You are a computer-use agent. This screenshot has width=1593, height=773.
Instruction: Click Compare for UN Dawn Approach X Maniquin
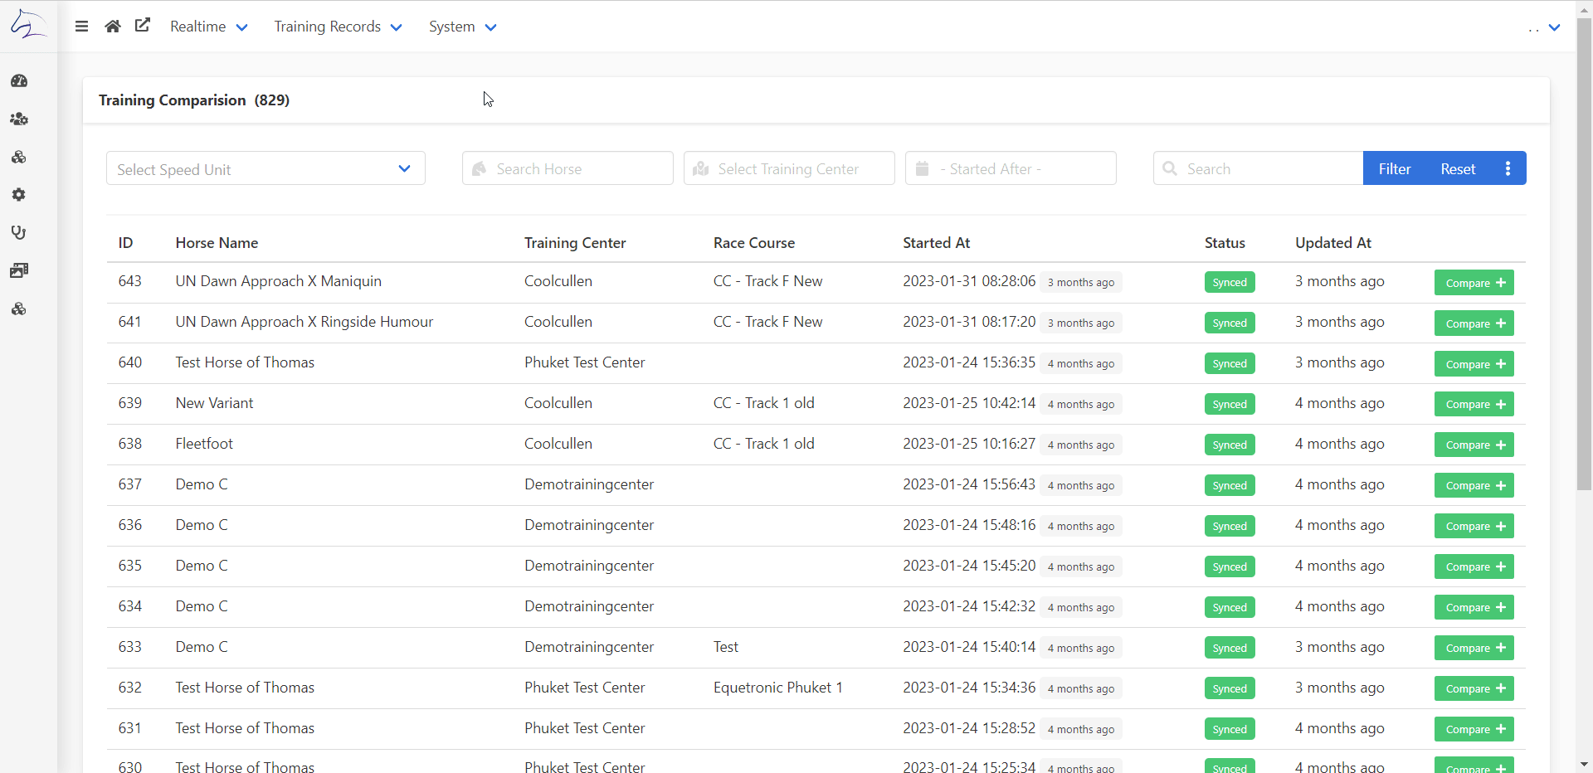[1474, 283]
